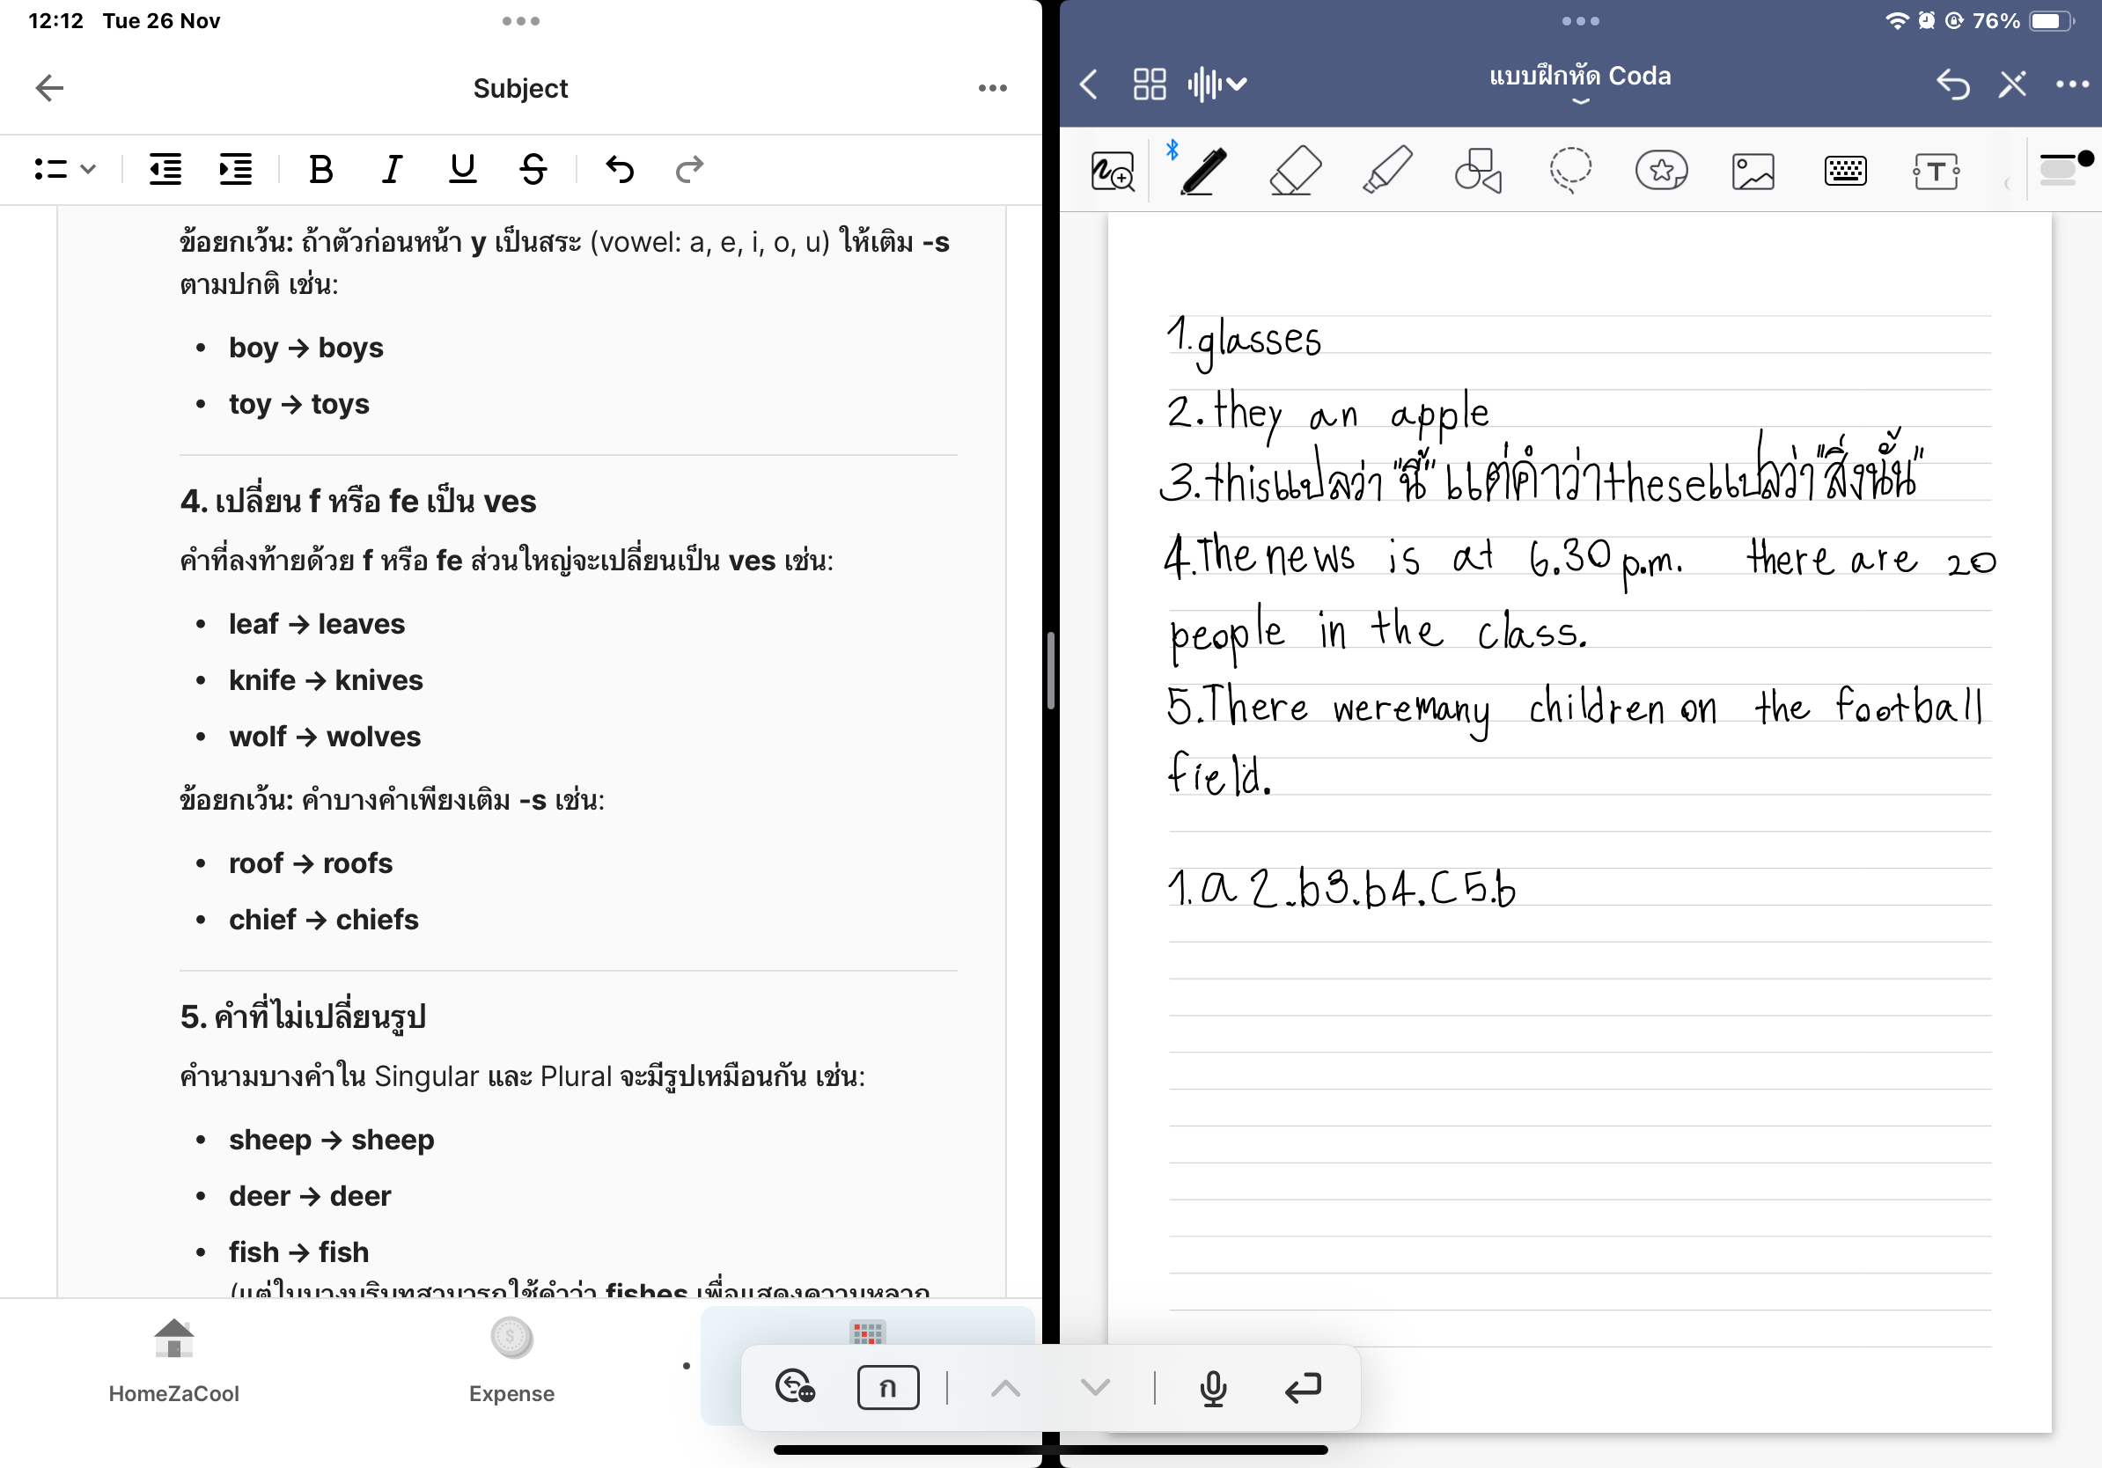Tap the keyboard return button
The image size is (2102, 1468).
point(1302,1387)
